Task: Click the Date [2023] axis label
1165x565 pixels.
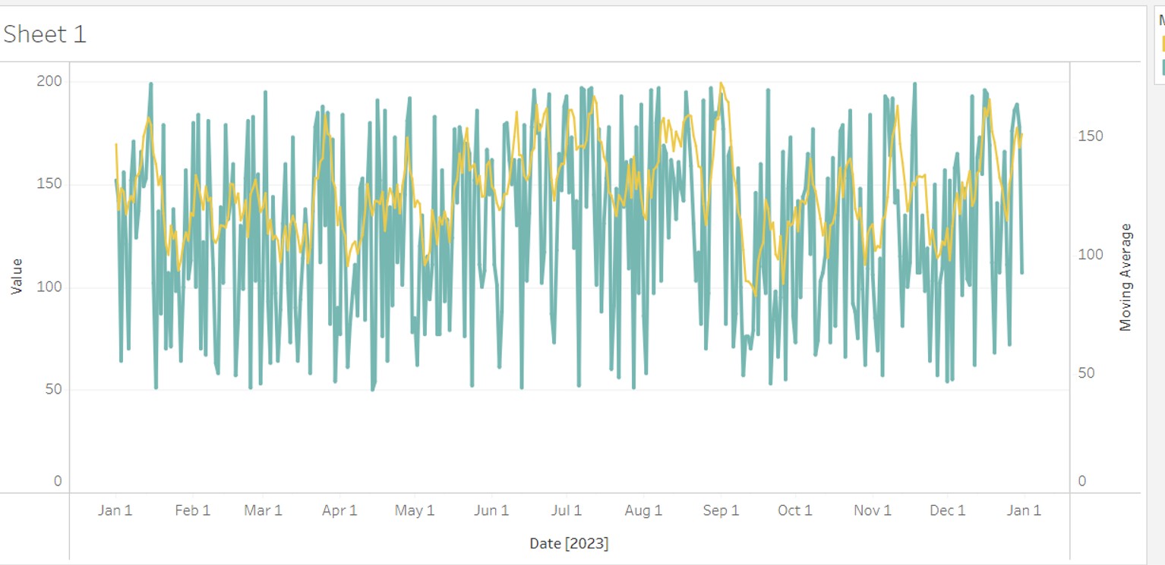Action: tap(569, 543)
